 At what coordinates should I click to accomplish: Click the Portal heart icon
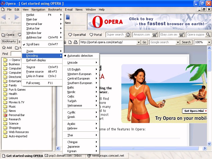pos(91,35)
